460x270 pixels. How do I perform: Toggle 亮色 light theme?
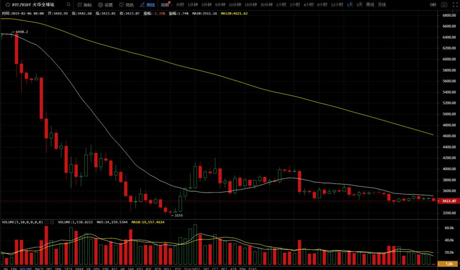(x=126, y=5)
